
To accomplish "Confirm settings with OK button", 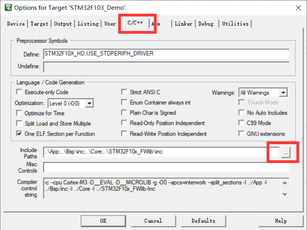I will coord(103,221).
